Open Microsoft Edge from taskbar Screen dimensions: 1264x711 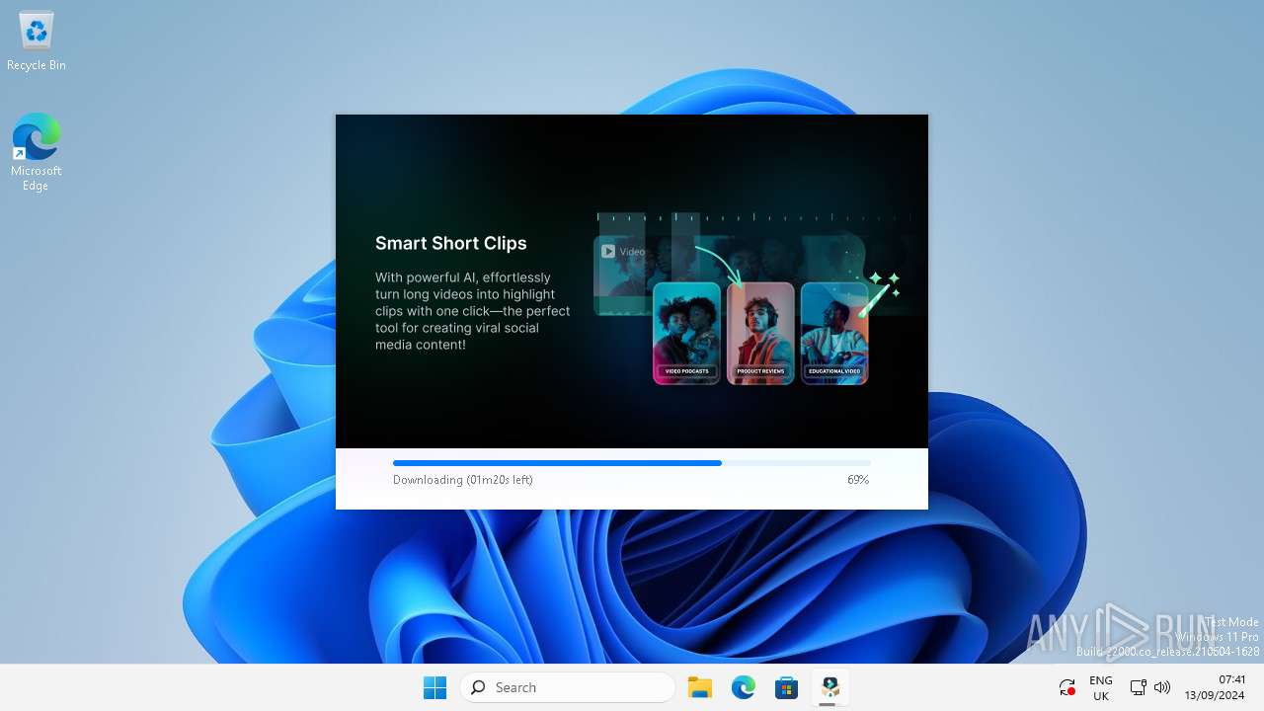744,687
